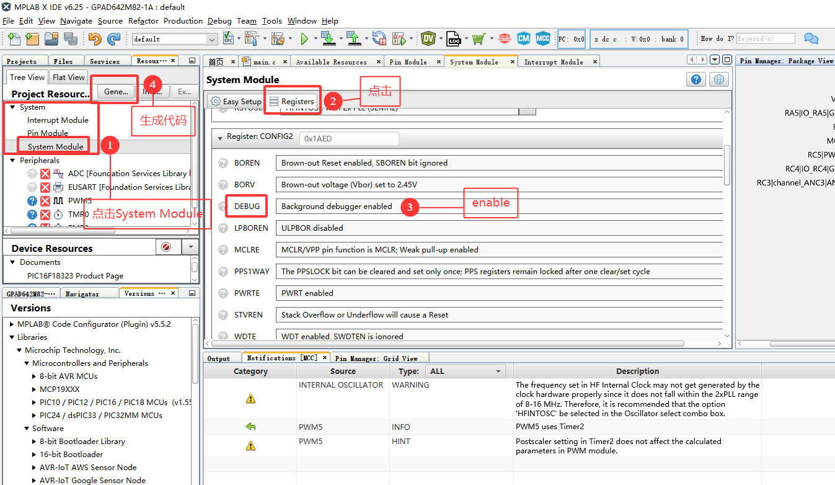The image size is (835, 485).
Task: Open the PIC16F18323 Product Page link
Action: click(75, 275)
